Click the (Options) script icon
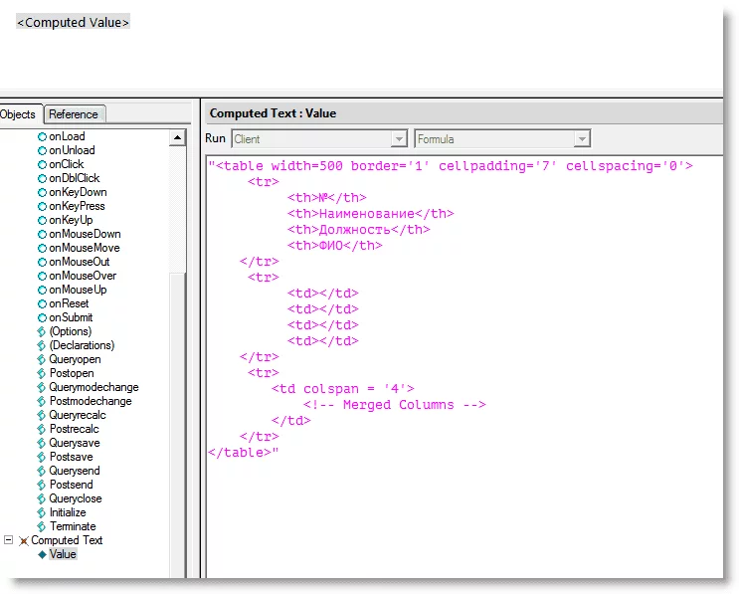Screen dimensions: 739x594 click(42, 331)
